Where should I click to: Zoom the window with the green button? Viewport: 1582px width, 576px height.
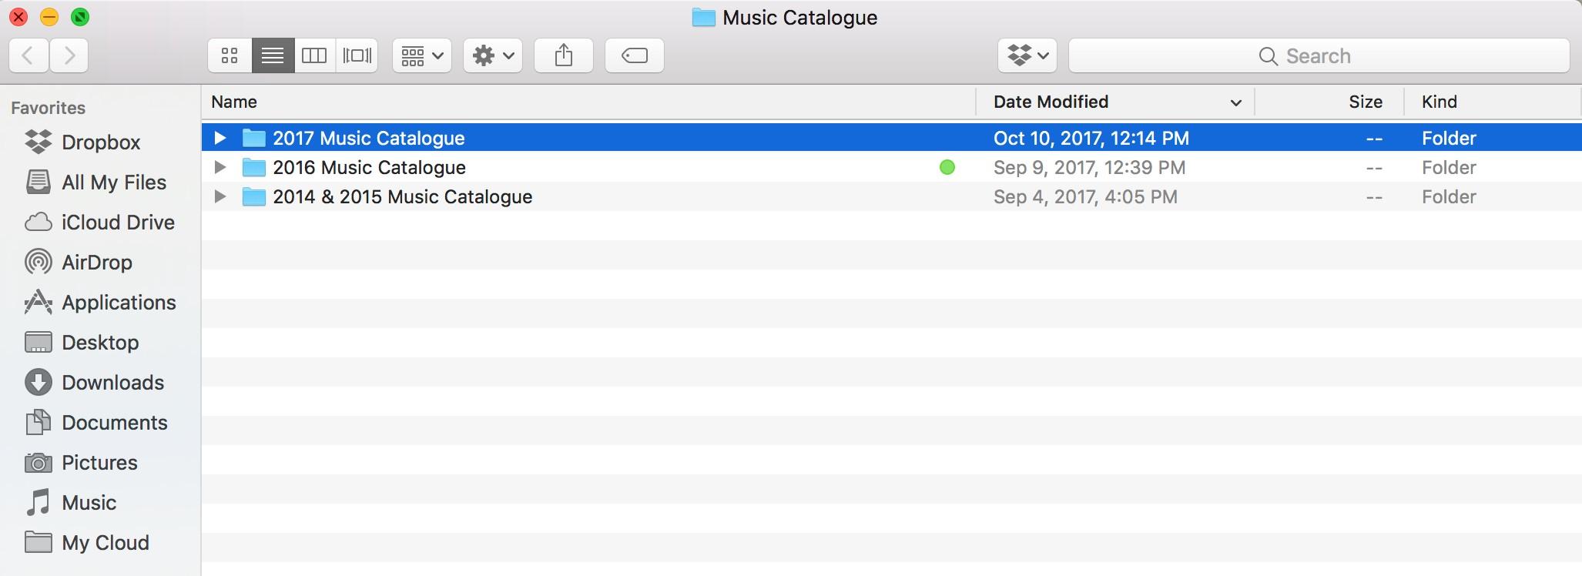pos(80,16)
